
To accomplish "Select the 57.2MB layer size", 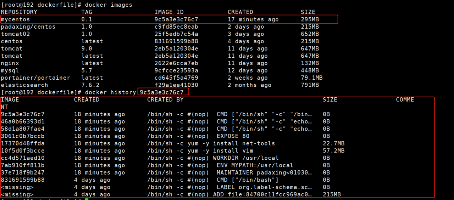I will click(x=333, y=151).
